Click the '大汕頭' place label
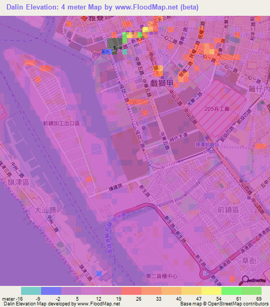 coord(45,210)
